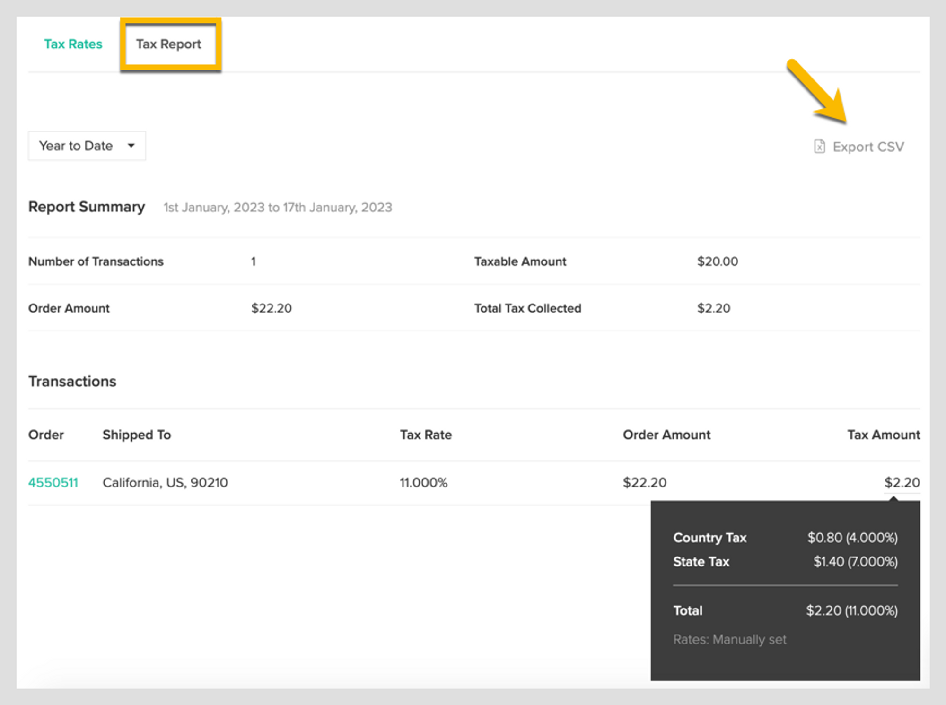Open order 4550511 link
Image resolution: width=946 pixels, height=705 pixels.
click(x=53, y=482)
